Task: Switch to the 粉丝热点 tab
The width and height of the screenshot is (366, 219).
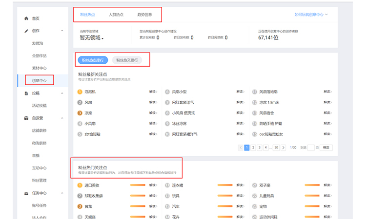Action: click(87, 15)
